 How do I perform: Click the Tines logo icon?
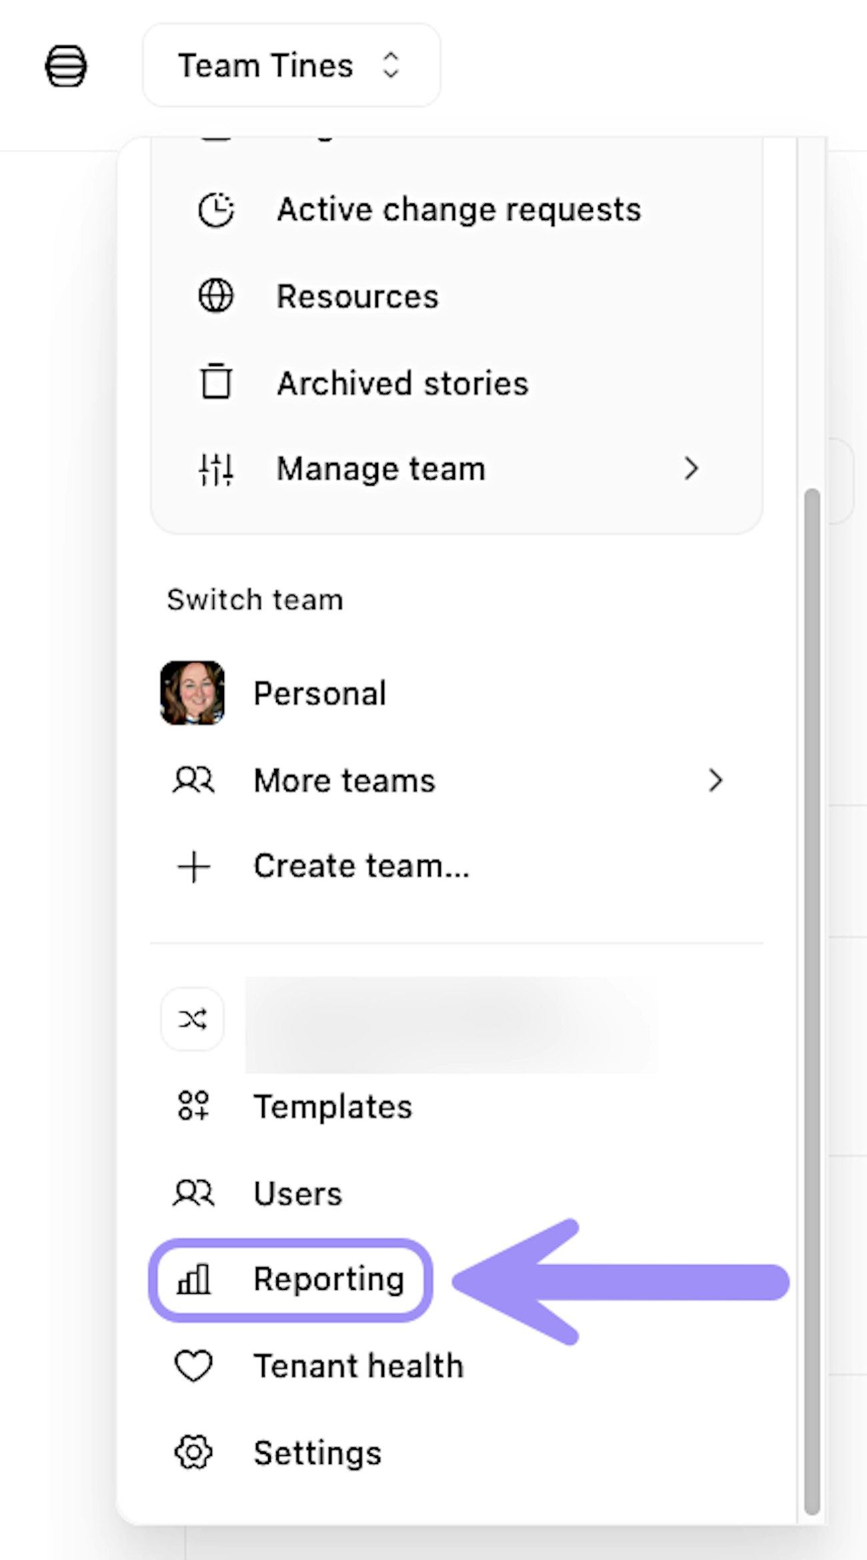[x=65, y=65]
